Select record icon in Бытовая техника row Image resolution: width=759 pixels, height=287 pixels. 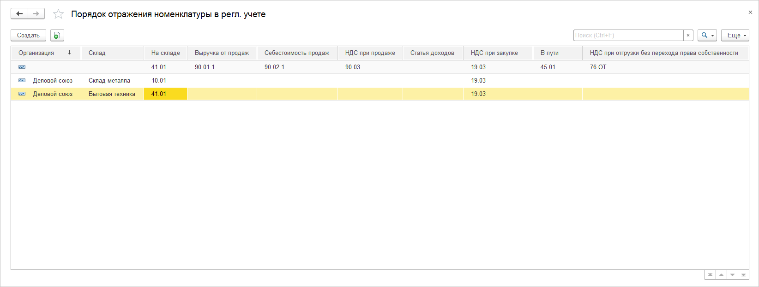[x=22, y=94]
